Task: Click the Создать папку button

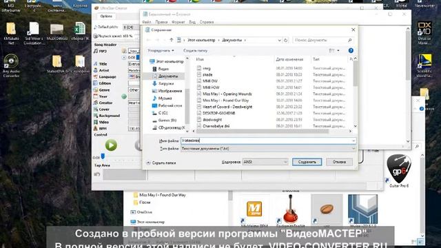Action: coord(196,50)
